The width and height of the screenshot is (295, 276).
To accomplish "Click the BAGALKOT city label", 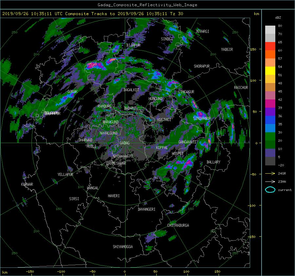I will (131, 90).
